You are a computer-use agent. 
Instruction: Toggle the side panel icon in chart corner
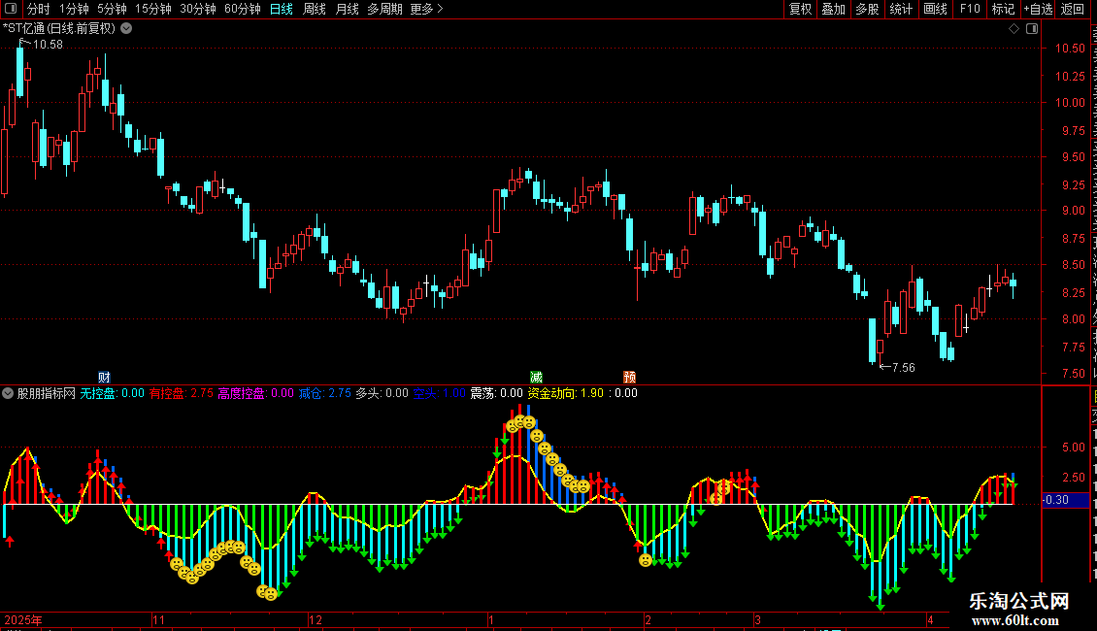(x=1032, y=29)
